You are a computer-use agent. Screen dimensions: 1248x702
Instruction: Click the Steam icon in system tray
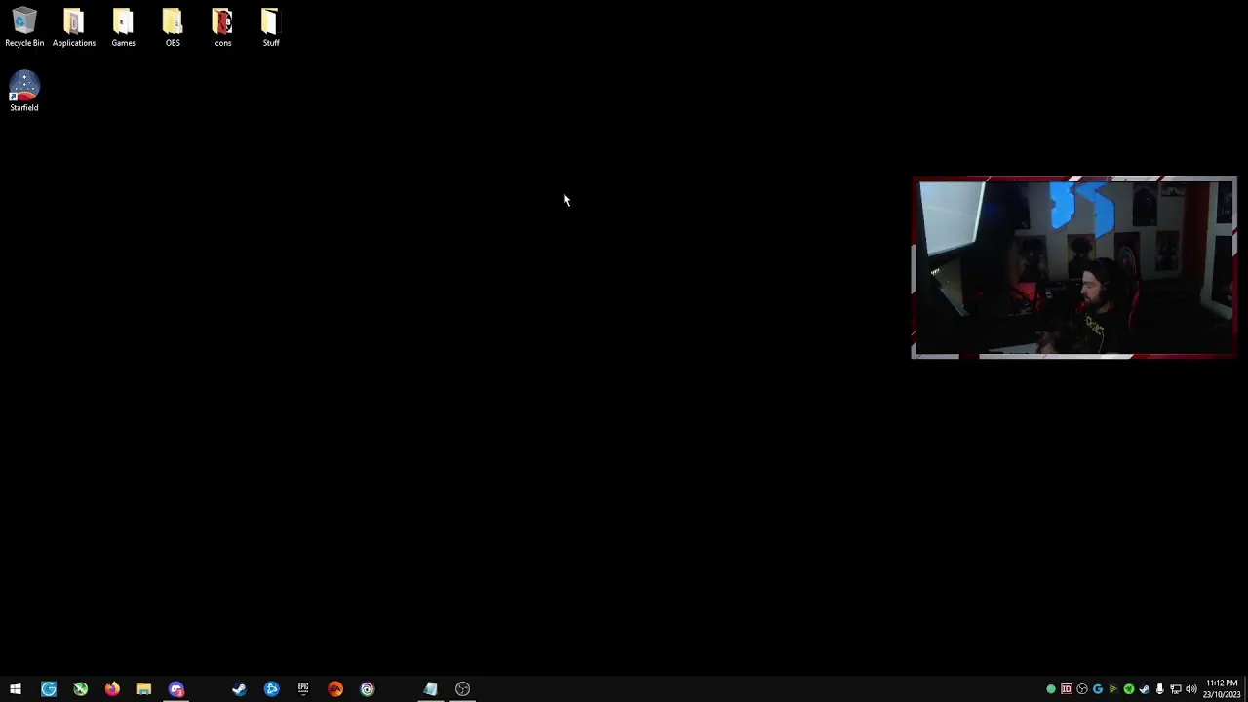click(1145, 689)
